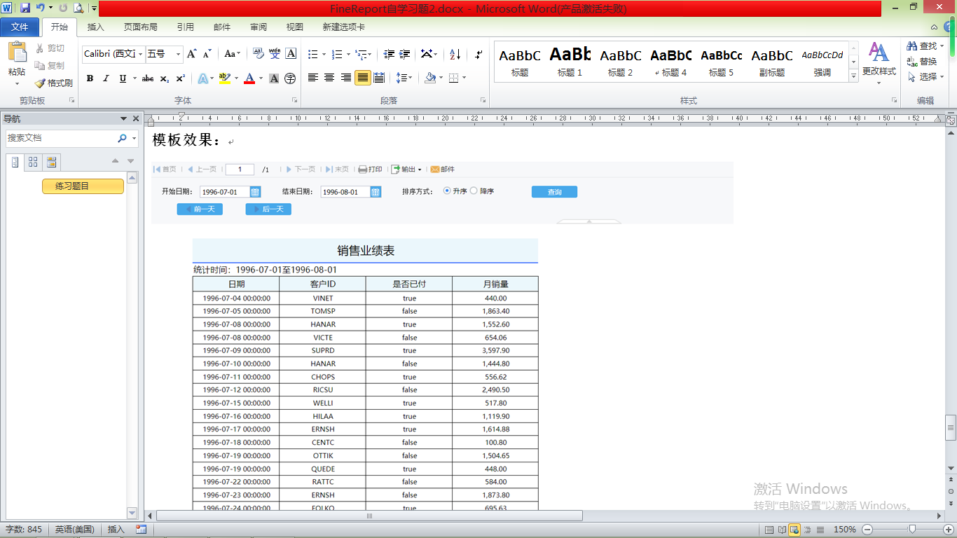Show or hide paragraph marks

click(478, 54)
